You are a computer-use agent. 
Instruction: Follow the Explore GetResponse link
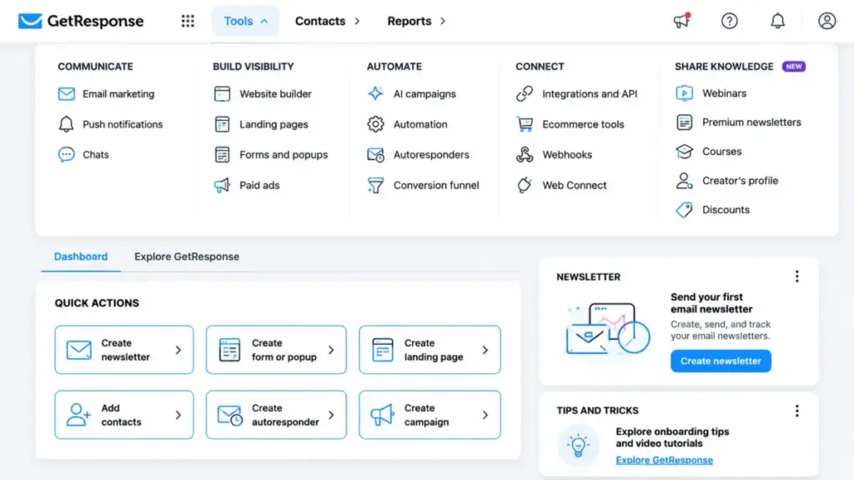click(664, 460)
